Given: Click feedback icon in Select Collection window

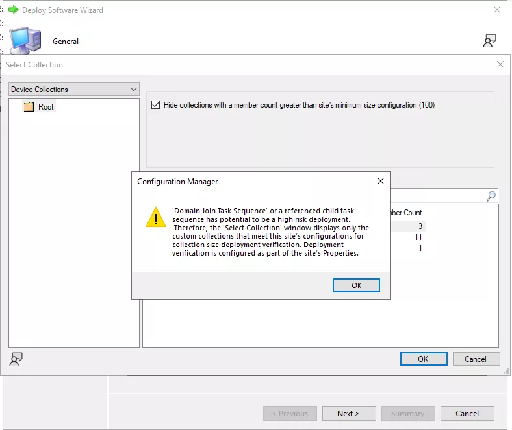Looking at the screenshot, I should pyautogui.click(x=16, y=359).
